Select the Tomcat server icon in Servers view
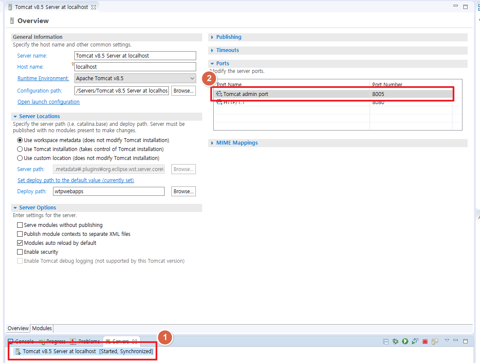480x363 pixels. tap(18, 351)
